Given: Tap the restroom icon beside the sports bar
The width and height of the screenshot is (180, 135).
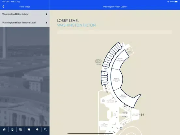Looking at the screenshot, I should click(x=142, y=115).
